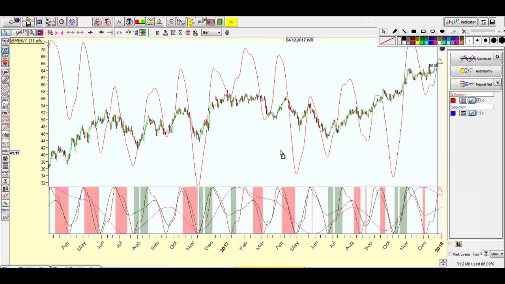Open the Astronomy module
The width and height of the screenshot is (505, 284).
(x=475, y=71)
